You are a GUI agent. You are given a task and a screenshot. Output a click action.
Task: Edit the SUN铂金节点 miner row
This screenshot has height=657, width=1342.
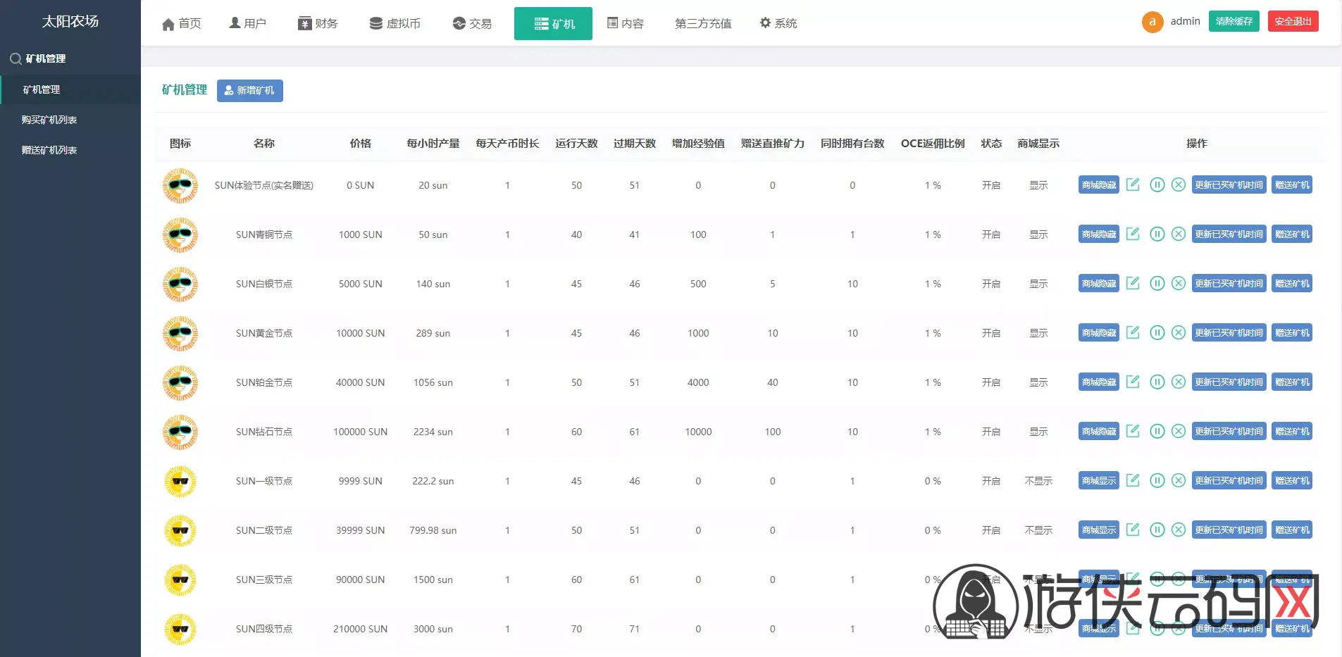1133,382
